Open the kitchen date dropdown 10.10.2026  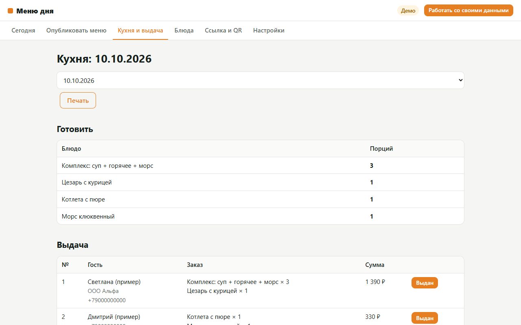tap(260, 80)
